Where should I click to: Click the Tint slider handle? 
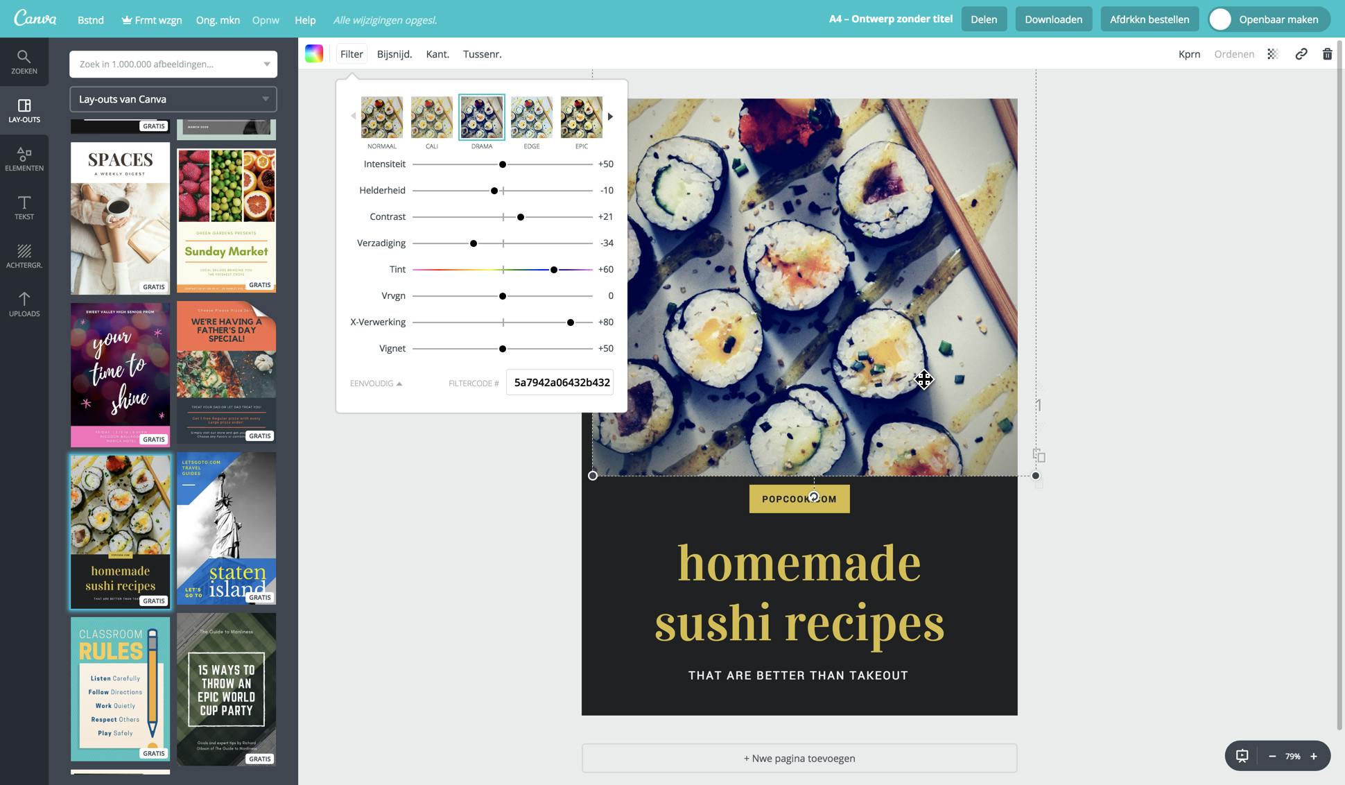pos(554,270)
